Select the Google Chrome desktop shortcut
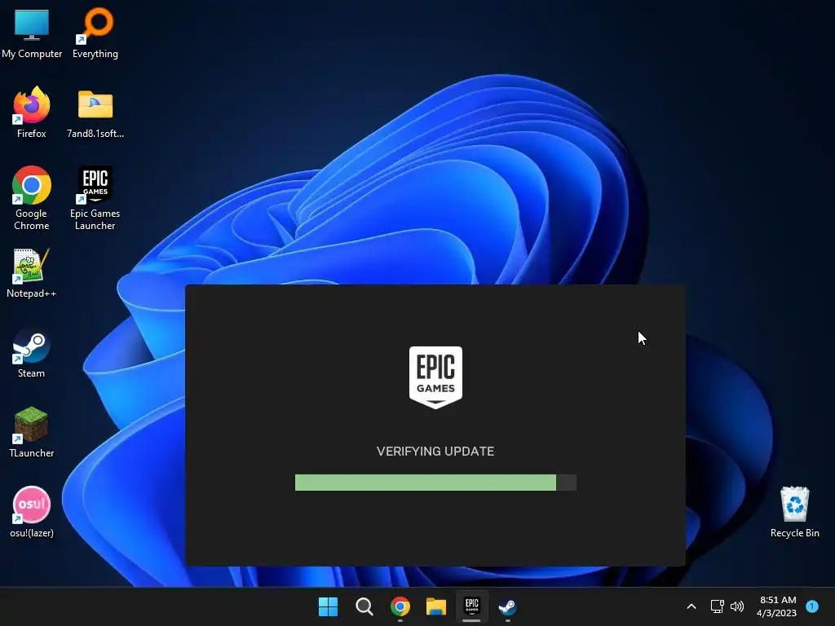Screen dimensions: 835x626 32,198
